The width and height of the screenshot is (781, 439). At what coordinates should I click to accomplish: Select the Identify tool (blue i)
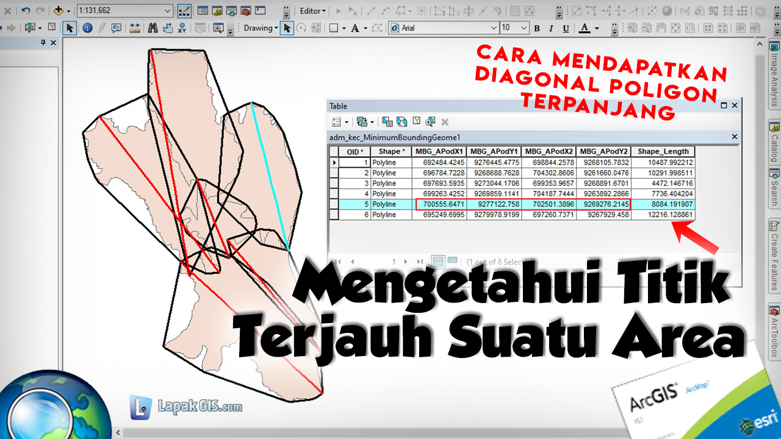[87, 28]
